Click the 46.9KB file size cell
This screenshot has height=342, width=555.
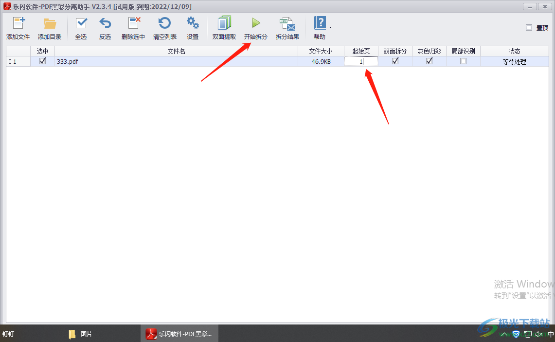pyautogui.click(x=321, y=62)
